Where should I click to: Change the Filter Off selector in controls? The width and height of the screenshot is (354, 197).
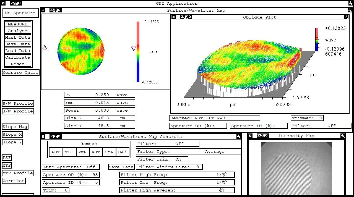click(168, 144)
